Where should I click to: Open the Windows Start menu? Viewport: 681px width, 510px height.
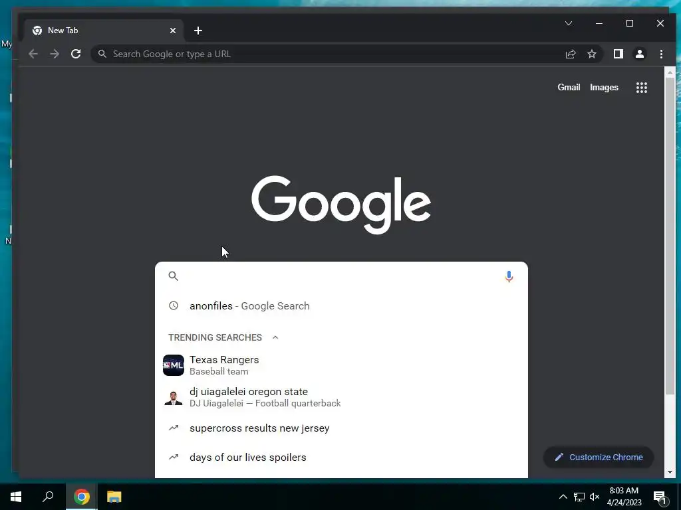(x=16, y=497)
